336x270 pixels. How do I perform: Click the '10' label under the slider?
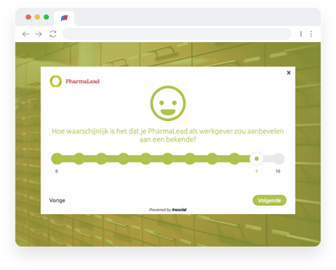coord(278,171)
